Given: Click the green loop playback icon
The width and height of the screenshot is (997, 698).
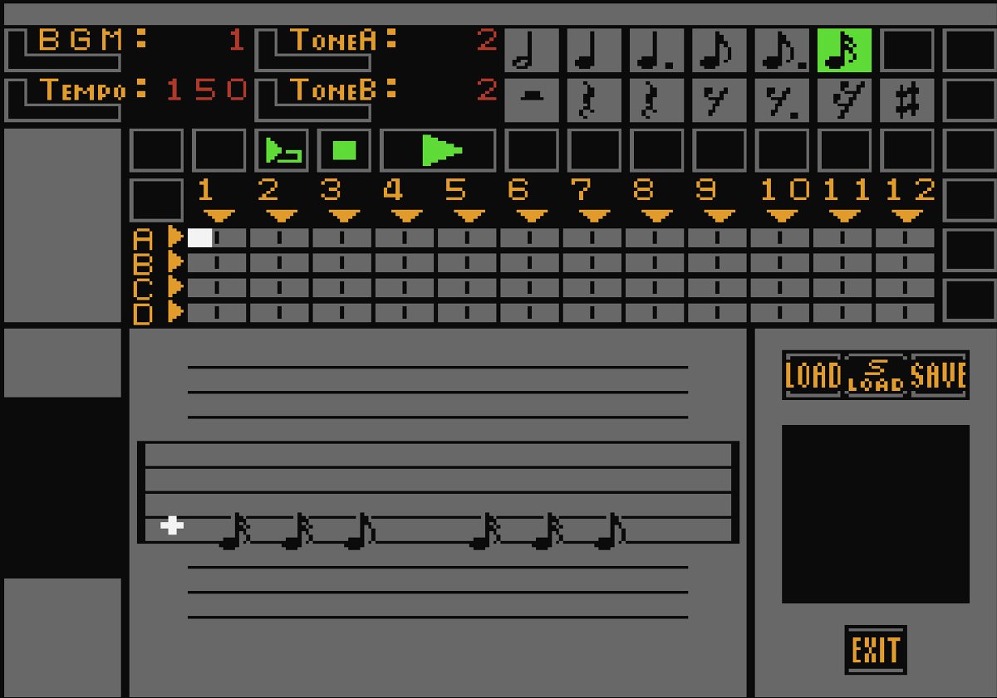Looking at the screenshot, I should pos(282,150).
